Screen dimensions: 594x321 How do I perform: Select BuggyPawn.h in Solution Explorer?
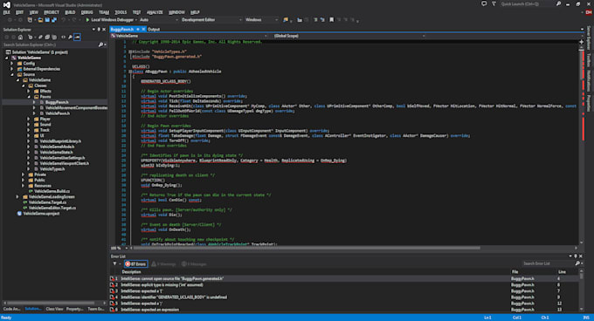[57, 102]
